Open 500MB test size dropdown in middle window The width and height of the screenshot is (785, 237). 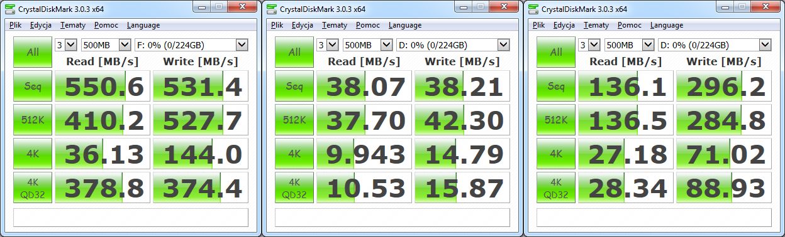(x=368, y=45)
